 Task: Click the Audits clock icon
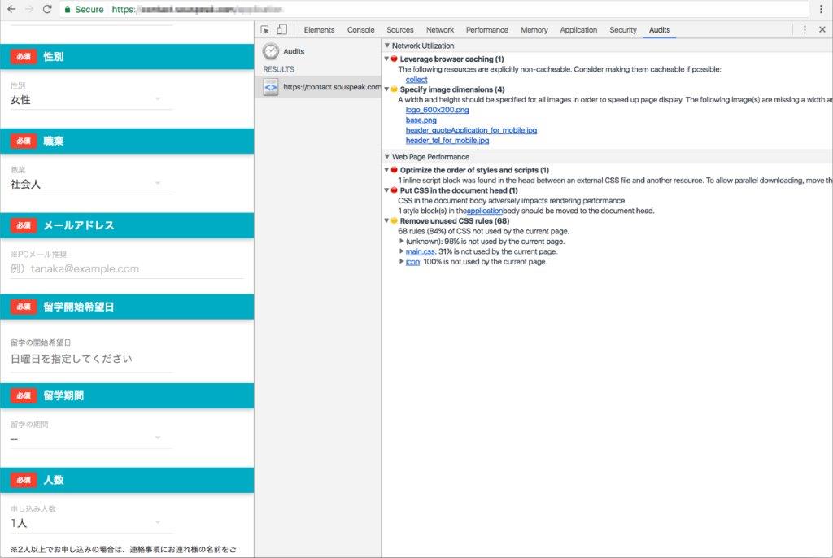pyautogui.click(x=270, y=51)
